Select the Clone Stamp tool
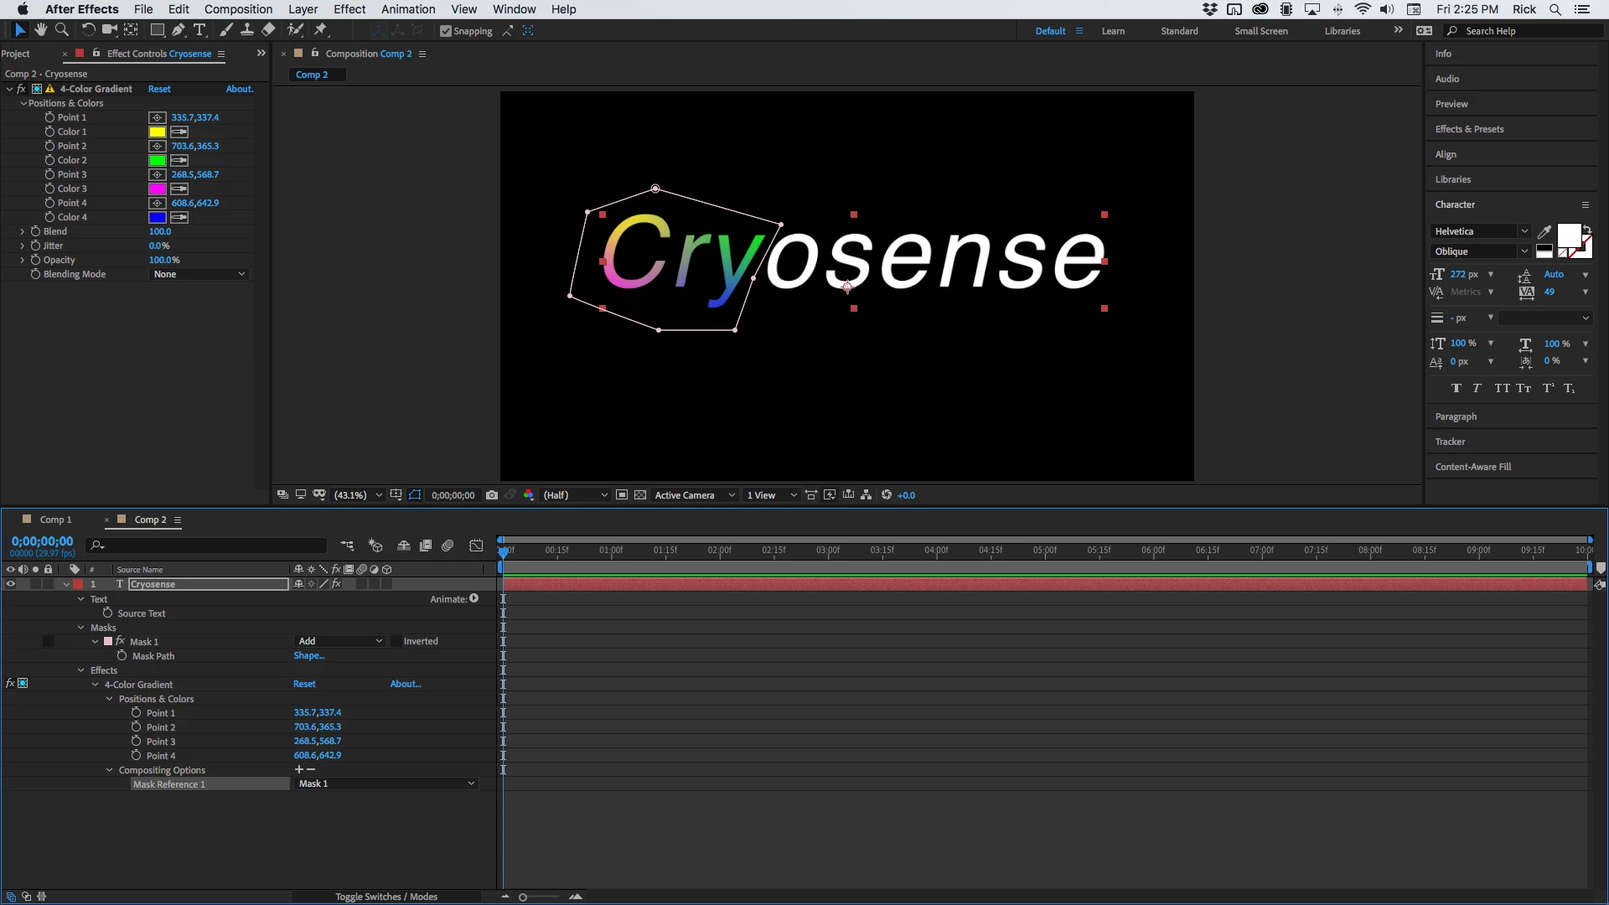Screen dimensions: 1609x905 point(247,30)
